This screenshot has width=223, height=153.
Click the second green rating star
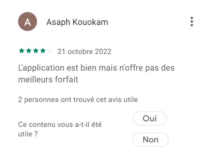[29, 51]
